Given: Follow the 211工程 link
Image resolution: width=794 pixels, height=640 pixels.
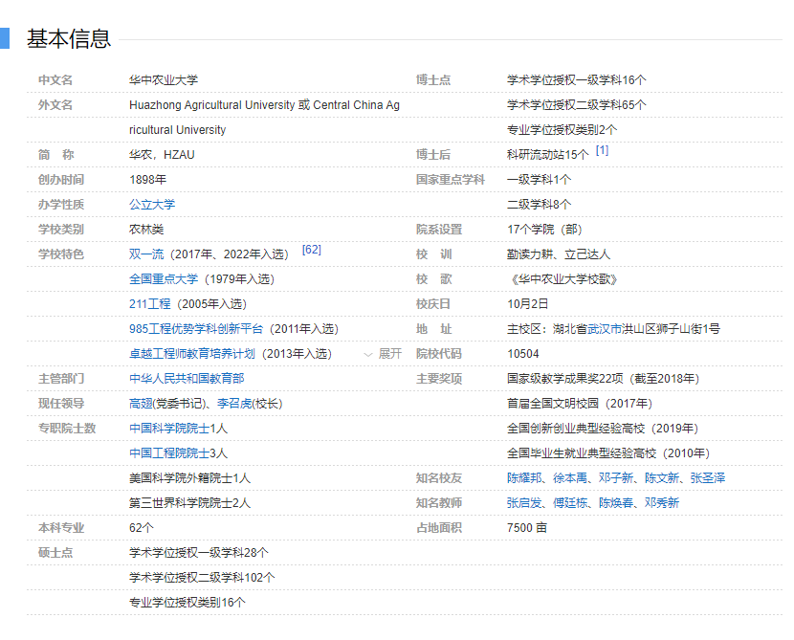Looking at the screenshot, I should tap(150, 304).
